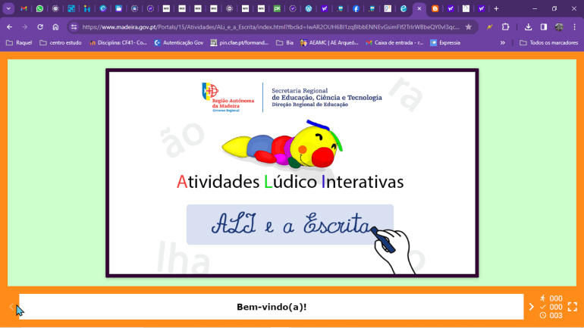Open the browser extensions puzzle icon
This screenshot has width=584, height=328.
tap(505, 27)
